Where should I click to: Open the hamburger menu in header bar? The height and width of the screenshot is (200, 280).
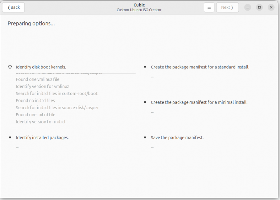pos(209,7)
